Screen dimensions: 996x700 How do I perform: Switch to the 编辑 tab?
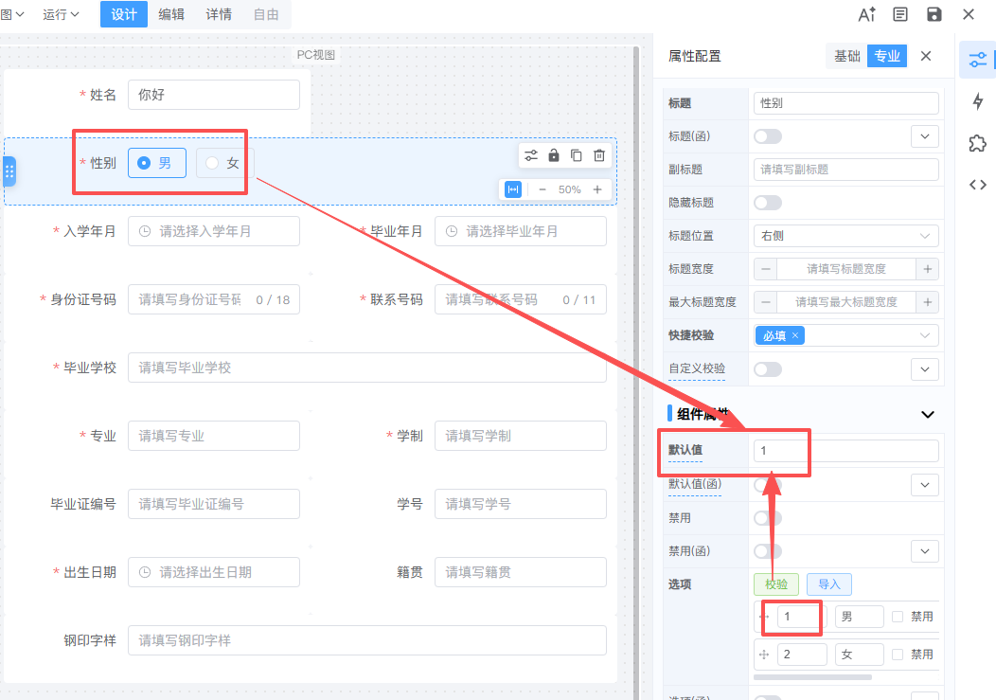pyautogui.click(x=171, y=14)
